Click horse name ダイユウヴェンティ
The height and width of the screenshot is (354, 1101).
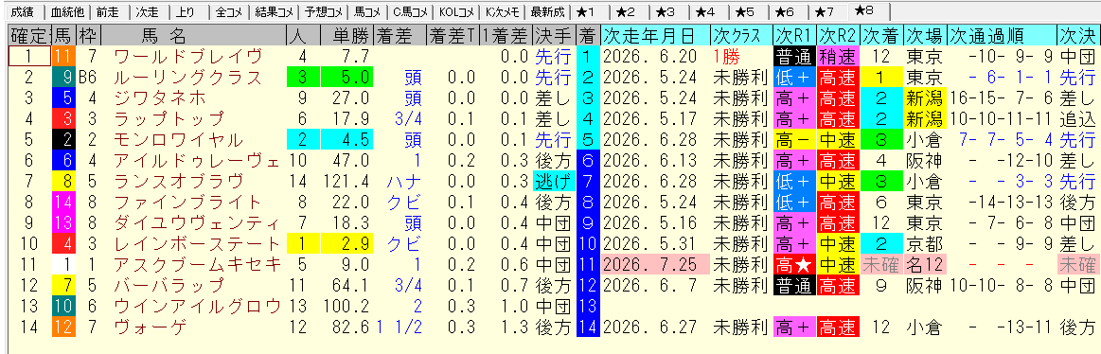197,222
